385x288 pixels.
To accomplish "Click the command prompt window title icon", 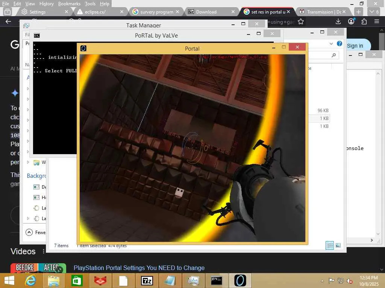I will [x=36, y=36].
